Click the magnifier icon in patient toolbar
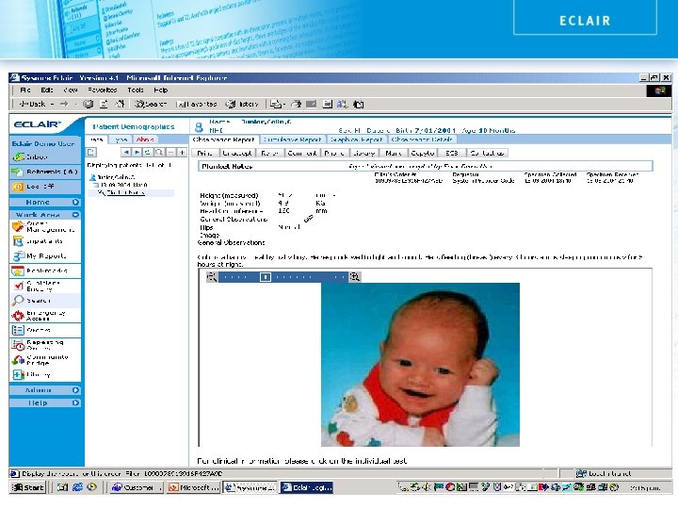 [x=159, y=153]
